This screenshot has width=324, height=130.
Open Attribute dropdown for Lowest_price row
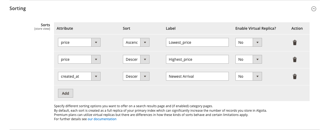click(79, 42)
